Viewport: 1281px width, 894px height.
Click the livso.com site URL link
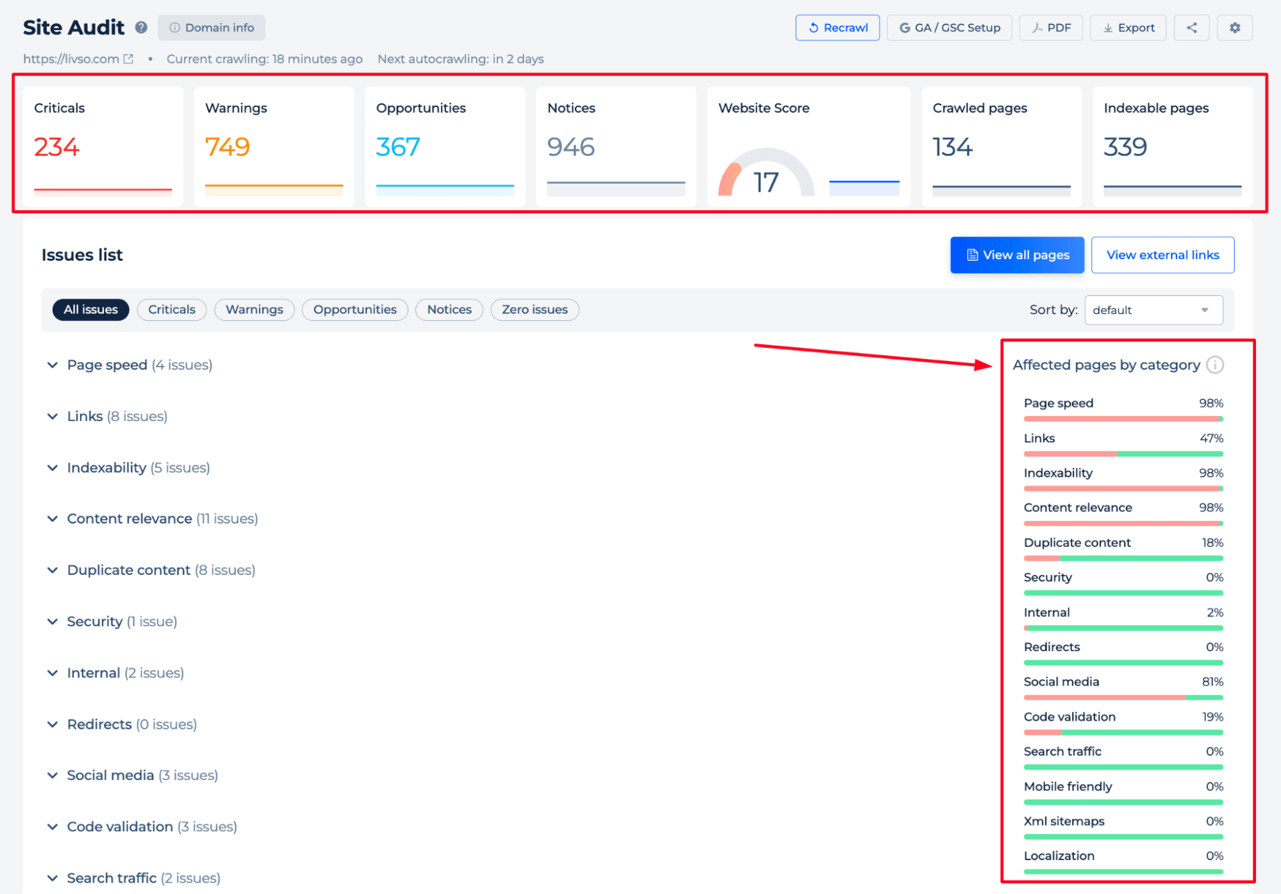pyautogui.click(x=71, y=59)
